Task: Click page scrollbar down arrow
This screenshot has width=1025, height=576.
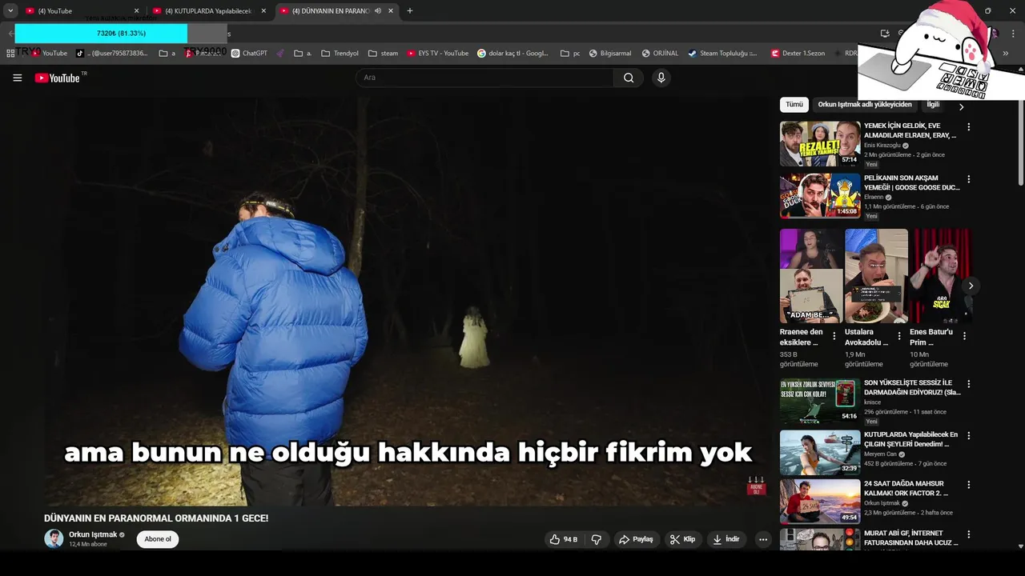Action: [x=1020, y=546]
